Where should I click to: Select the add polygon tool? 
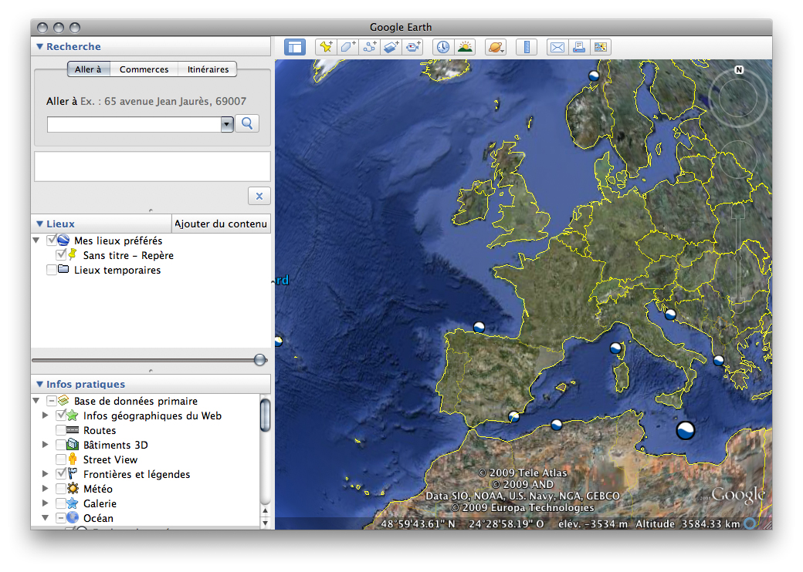point(348,47)
